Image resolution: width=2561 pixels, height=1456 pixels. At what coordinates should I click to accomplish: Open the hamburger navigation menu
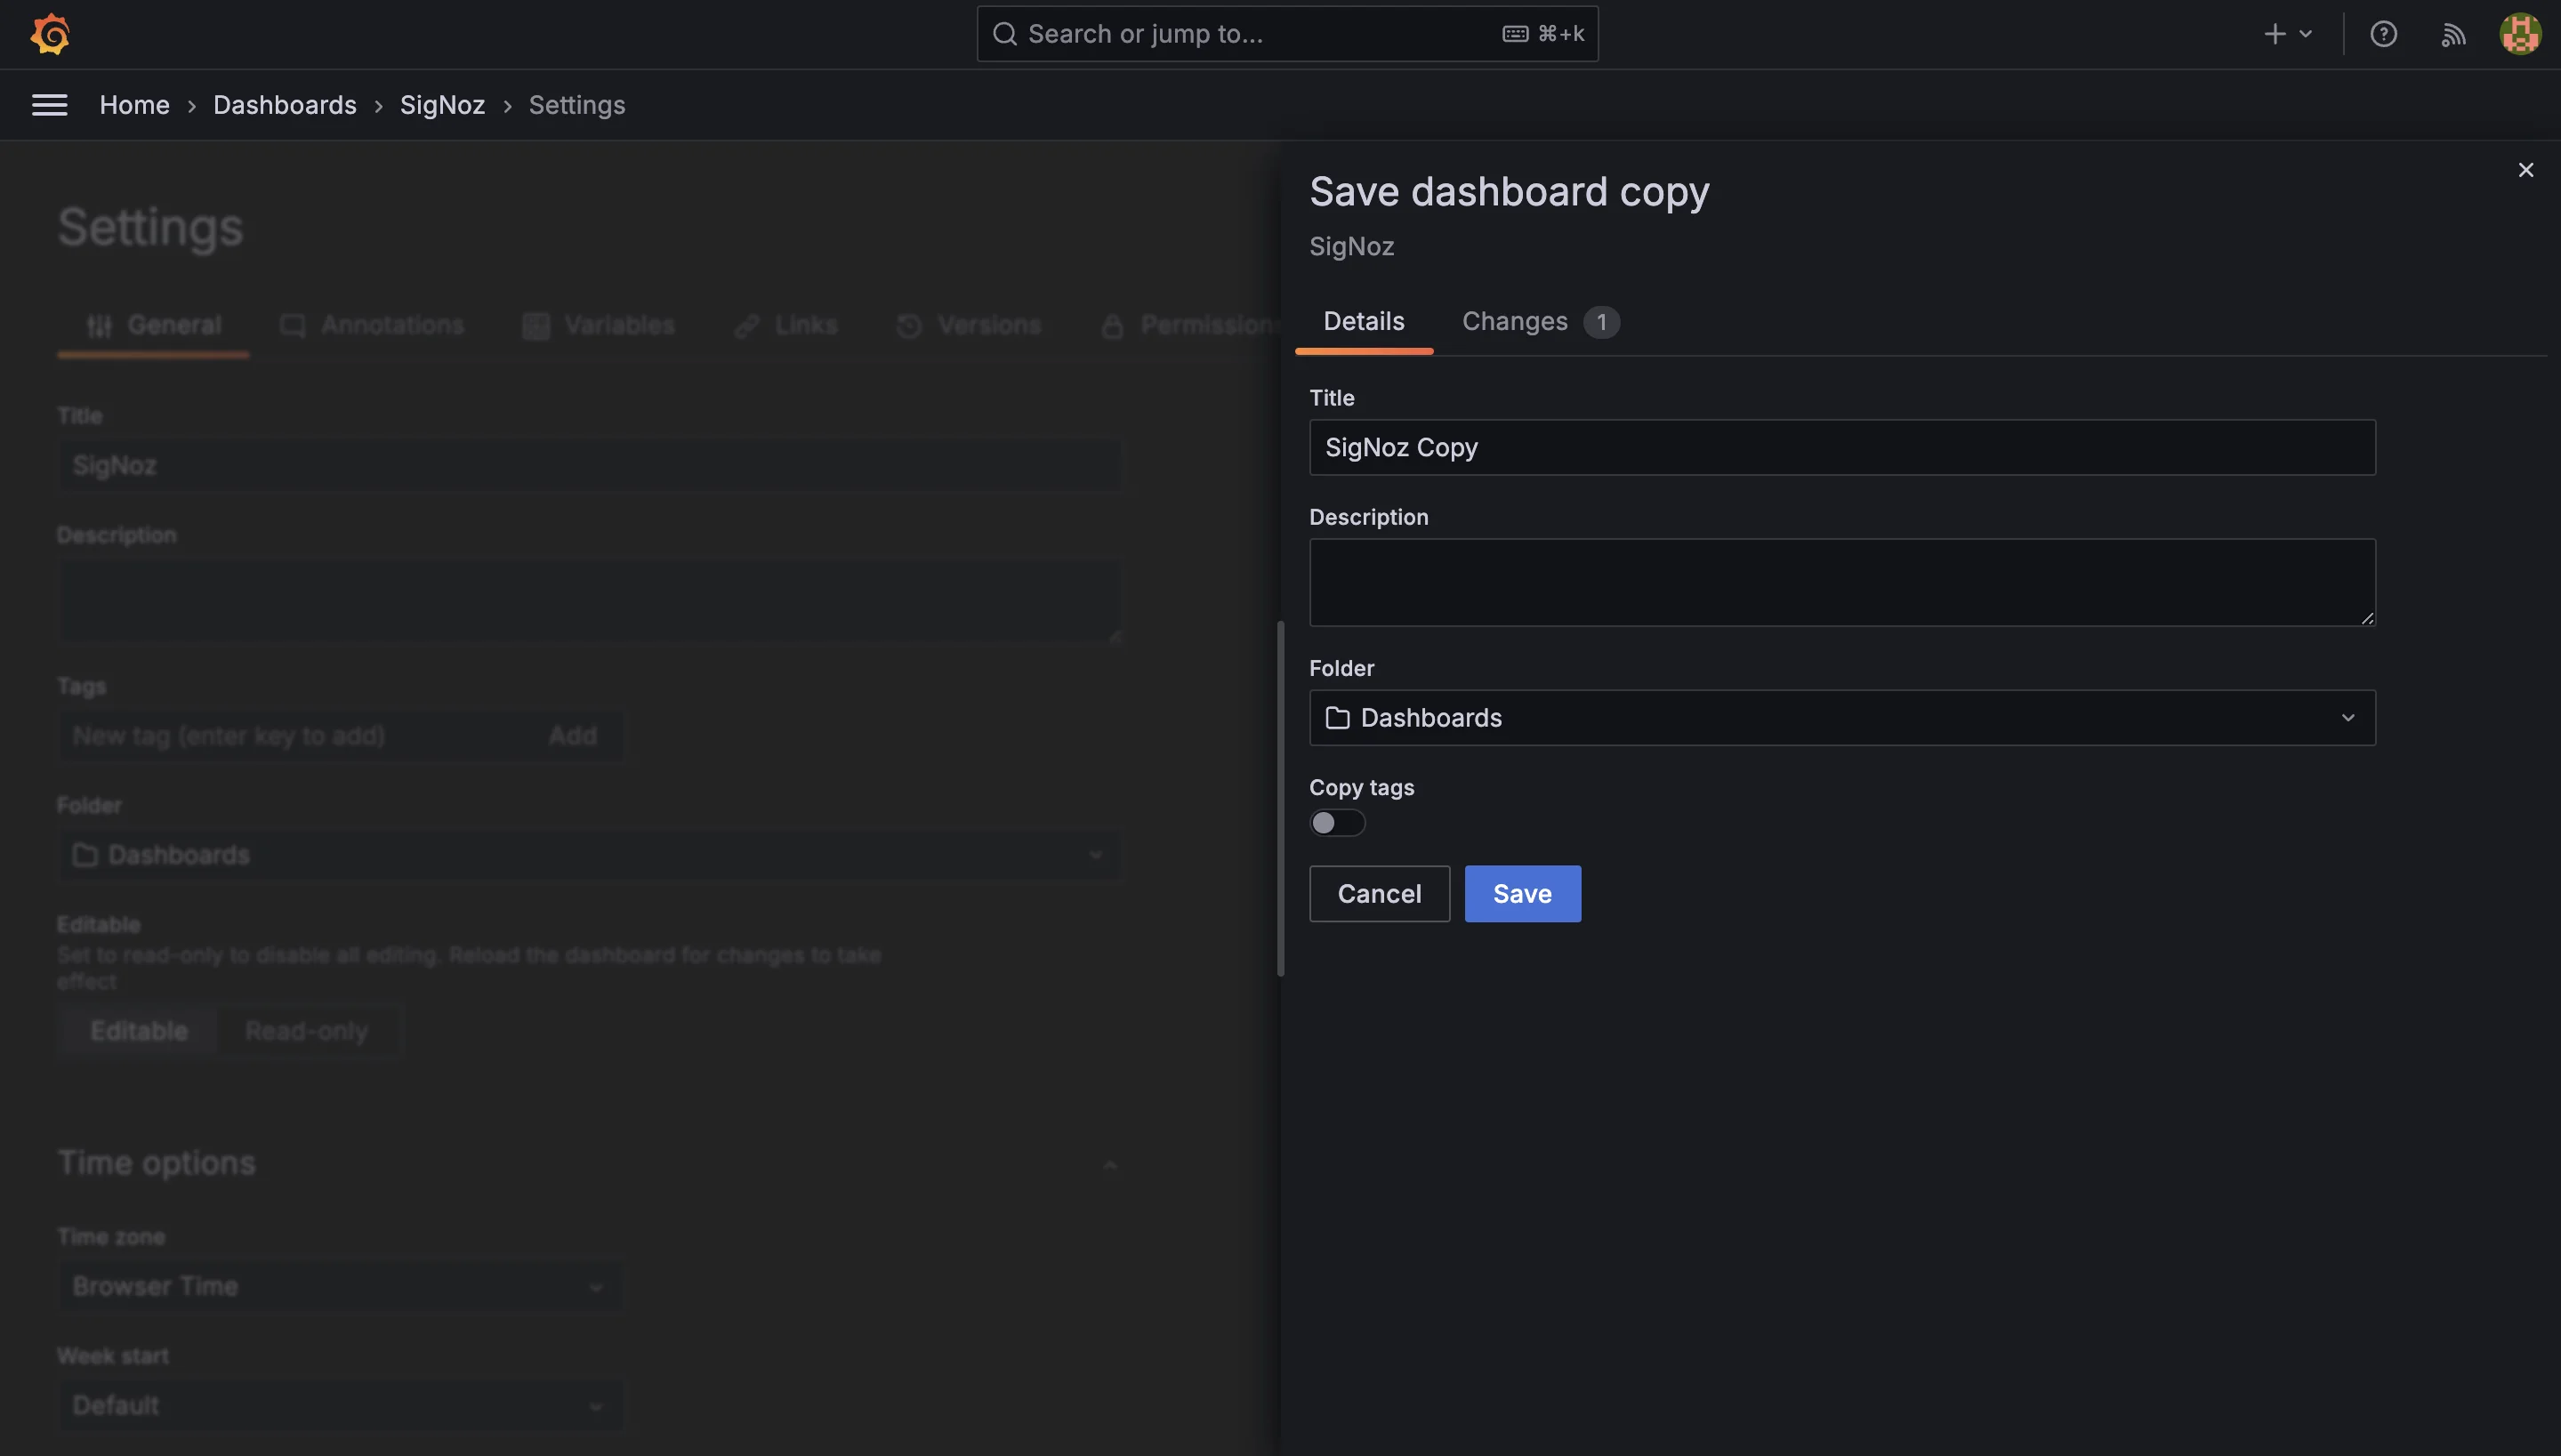(x=50, y=105)
